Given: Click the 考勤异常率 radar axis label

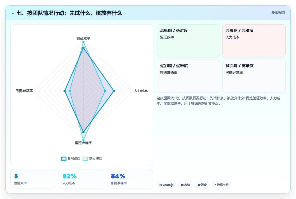Looking at the screenshot, I should click(x=24, y=91).
